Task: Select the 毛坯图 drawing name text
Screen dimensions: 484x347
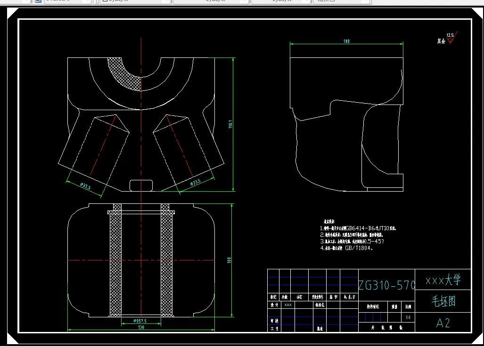Action: (443, 301)
